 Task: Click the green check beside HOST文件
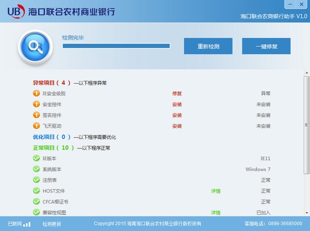pyautogui.click(x=36, y=191)
